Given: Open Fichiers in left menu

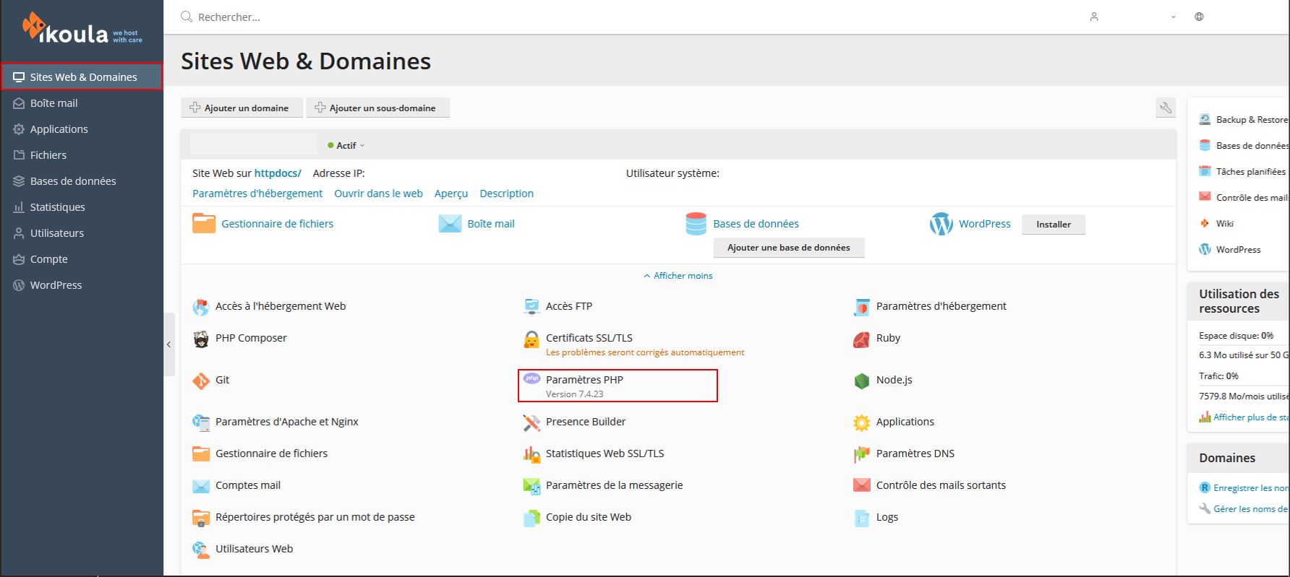Looking at the screenshot, I should pyautogui.click(x=82, y=155).
